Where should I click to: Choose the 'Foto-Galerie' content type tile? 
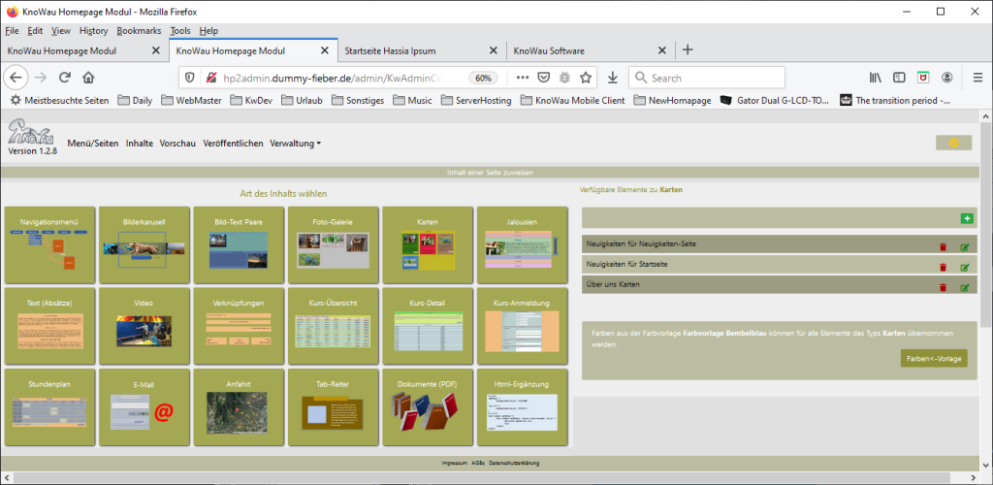pos(332,242)
